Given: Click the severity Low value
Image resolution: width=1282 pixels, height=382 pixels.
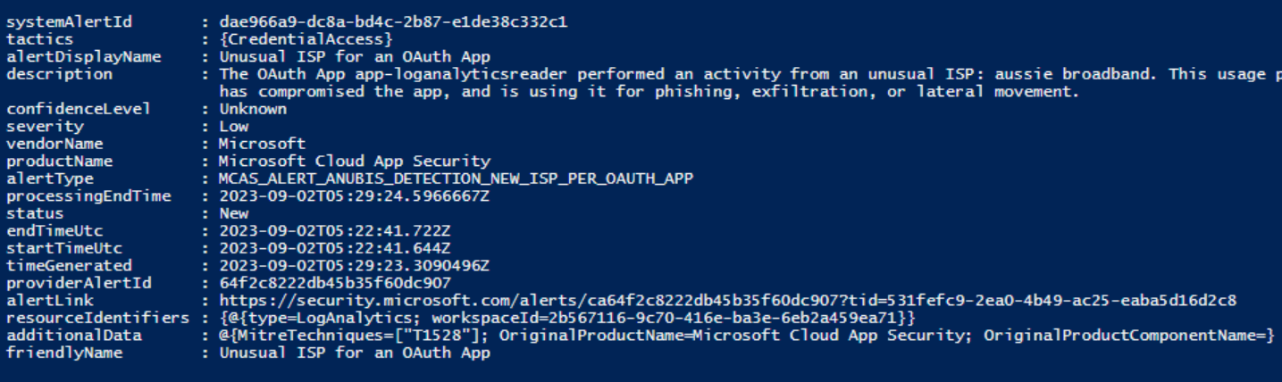Looking at the screenshot, I should [x=234, y=127].
